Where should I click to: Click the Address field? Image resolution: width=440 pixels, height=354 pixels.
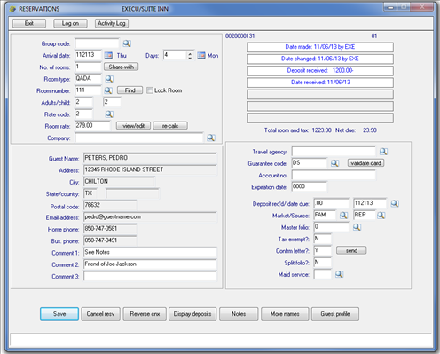tap(150, 170)
